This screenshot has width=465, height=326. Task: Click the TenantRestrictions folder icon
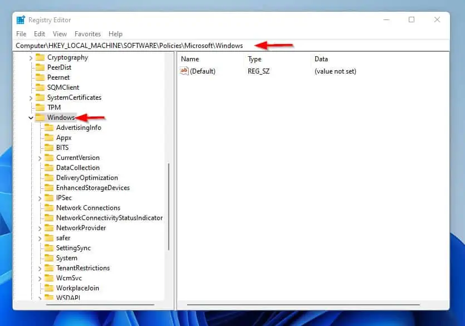pos(49,268)
